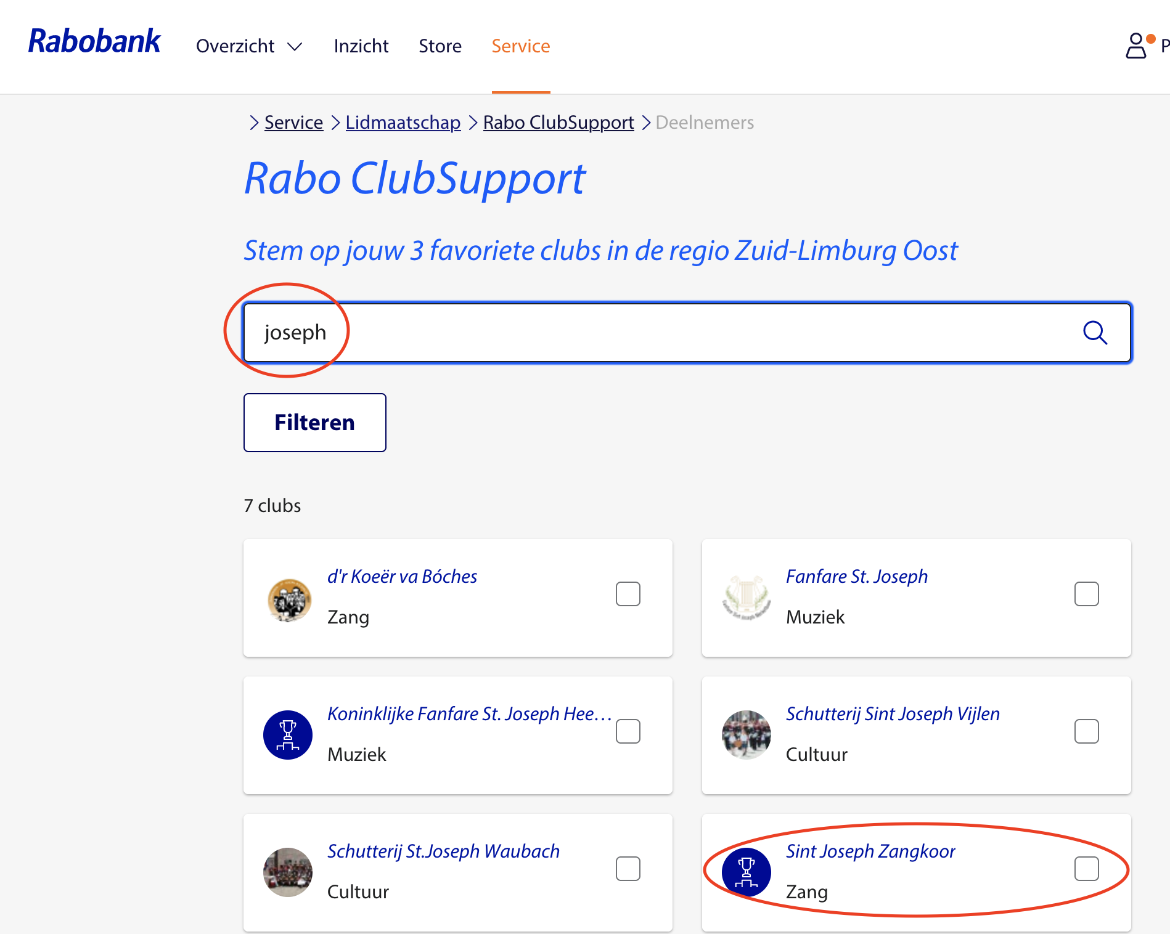This screenshot has height=934, width=1170.
Task: Click the Fanfare St. Joseph club logo
Action: tap(746, 598)
